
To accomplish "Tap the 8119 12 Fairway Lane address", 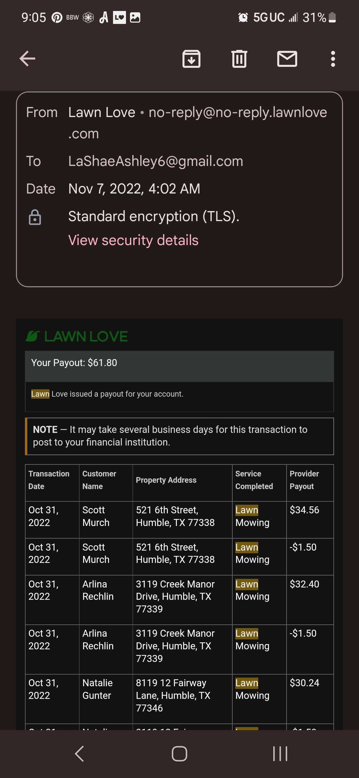I will pyautogui.click(x=173, y=695).
